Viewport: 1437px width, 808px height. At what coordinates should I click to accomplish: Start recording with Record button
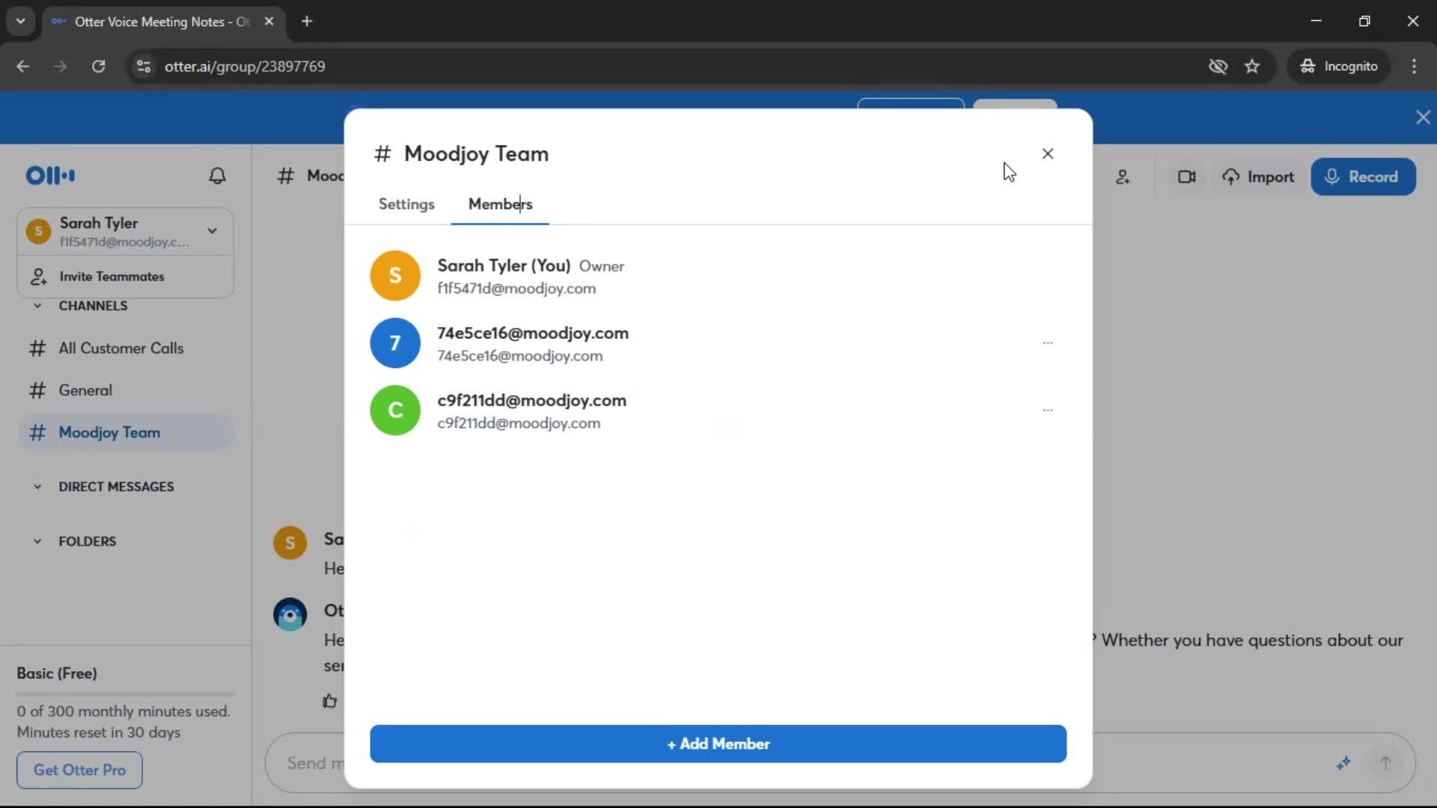click(x=1363, y=177)
